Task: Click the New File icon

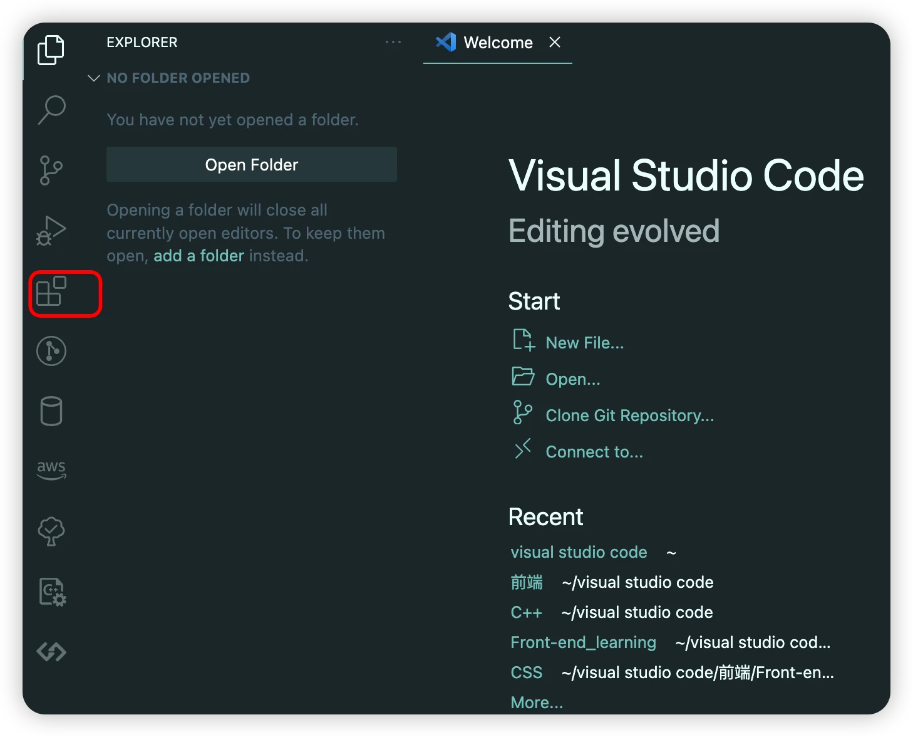Action: 524,340
